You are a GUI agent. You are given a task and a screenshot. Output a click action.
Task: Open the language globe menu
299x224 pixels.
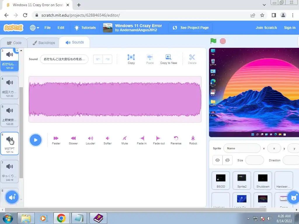click(x=34, y=28)
